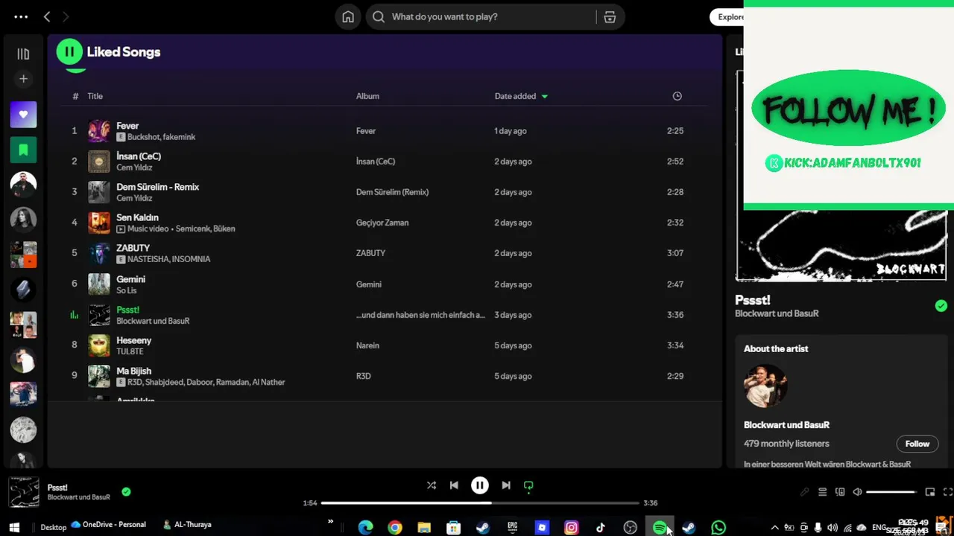Toggle liked checkmark in the bottom now-playing bar

[x=126, y=491]
